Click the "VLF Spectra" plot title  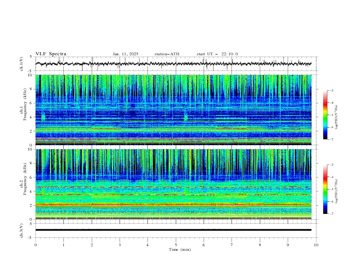(x=51, y=54)
